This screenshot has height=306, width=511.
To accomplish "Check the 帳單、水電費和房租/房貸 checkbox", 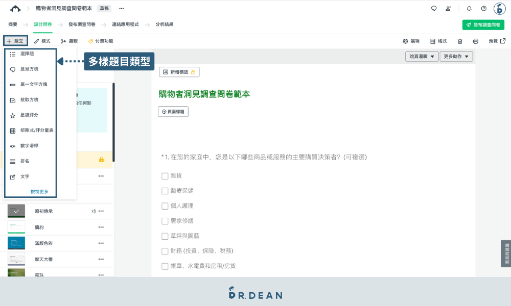I will click(x=165, y=266).
